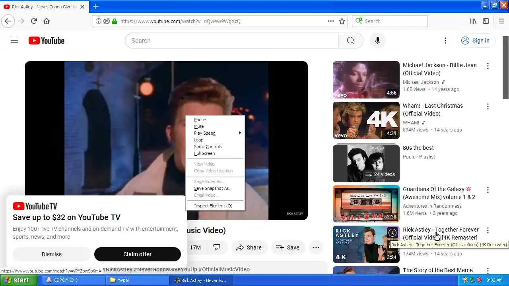
Task: Start voice search with the microphone icon
Action: click(x=377, y=41)
